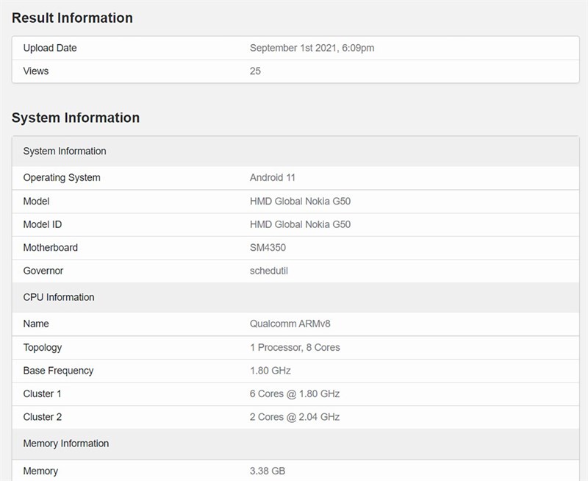Click the Views label
588x481 pixels.
pos(37,71)
